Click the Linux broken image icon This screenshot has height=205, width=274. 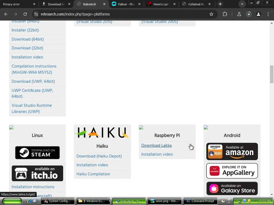coord(11,127)
